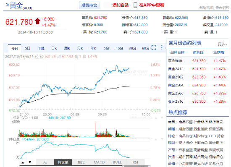
Task: Open the 黄金2504 contract
Action: [x=198, y=85]
